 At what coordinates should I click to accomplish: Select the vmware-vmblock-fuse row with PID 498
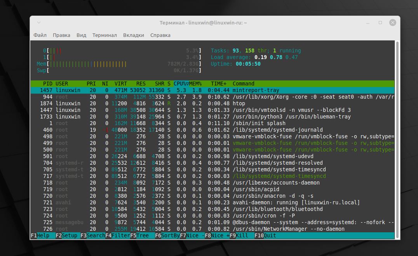pos(212,136)
